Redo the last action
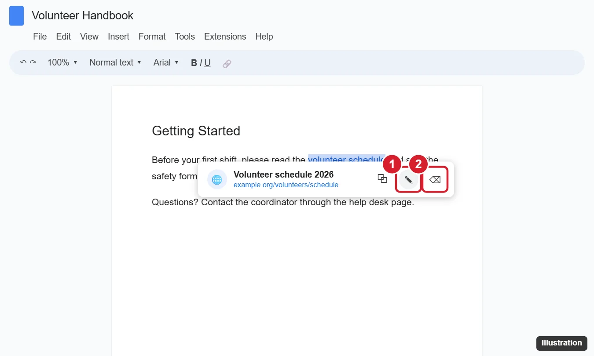The width and height of the screenshot is (594, 356). pyautogui.click(x=33, y=62)
